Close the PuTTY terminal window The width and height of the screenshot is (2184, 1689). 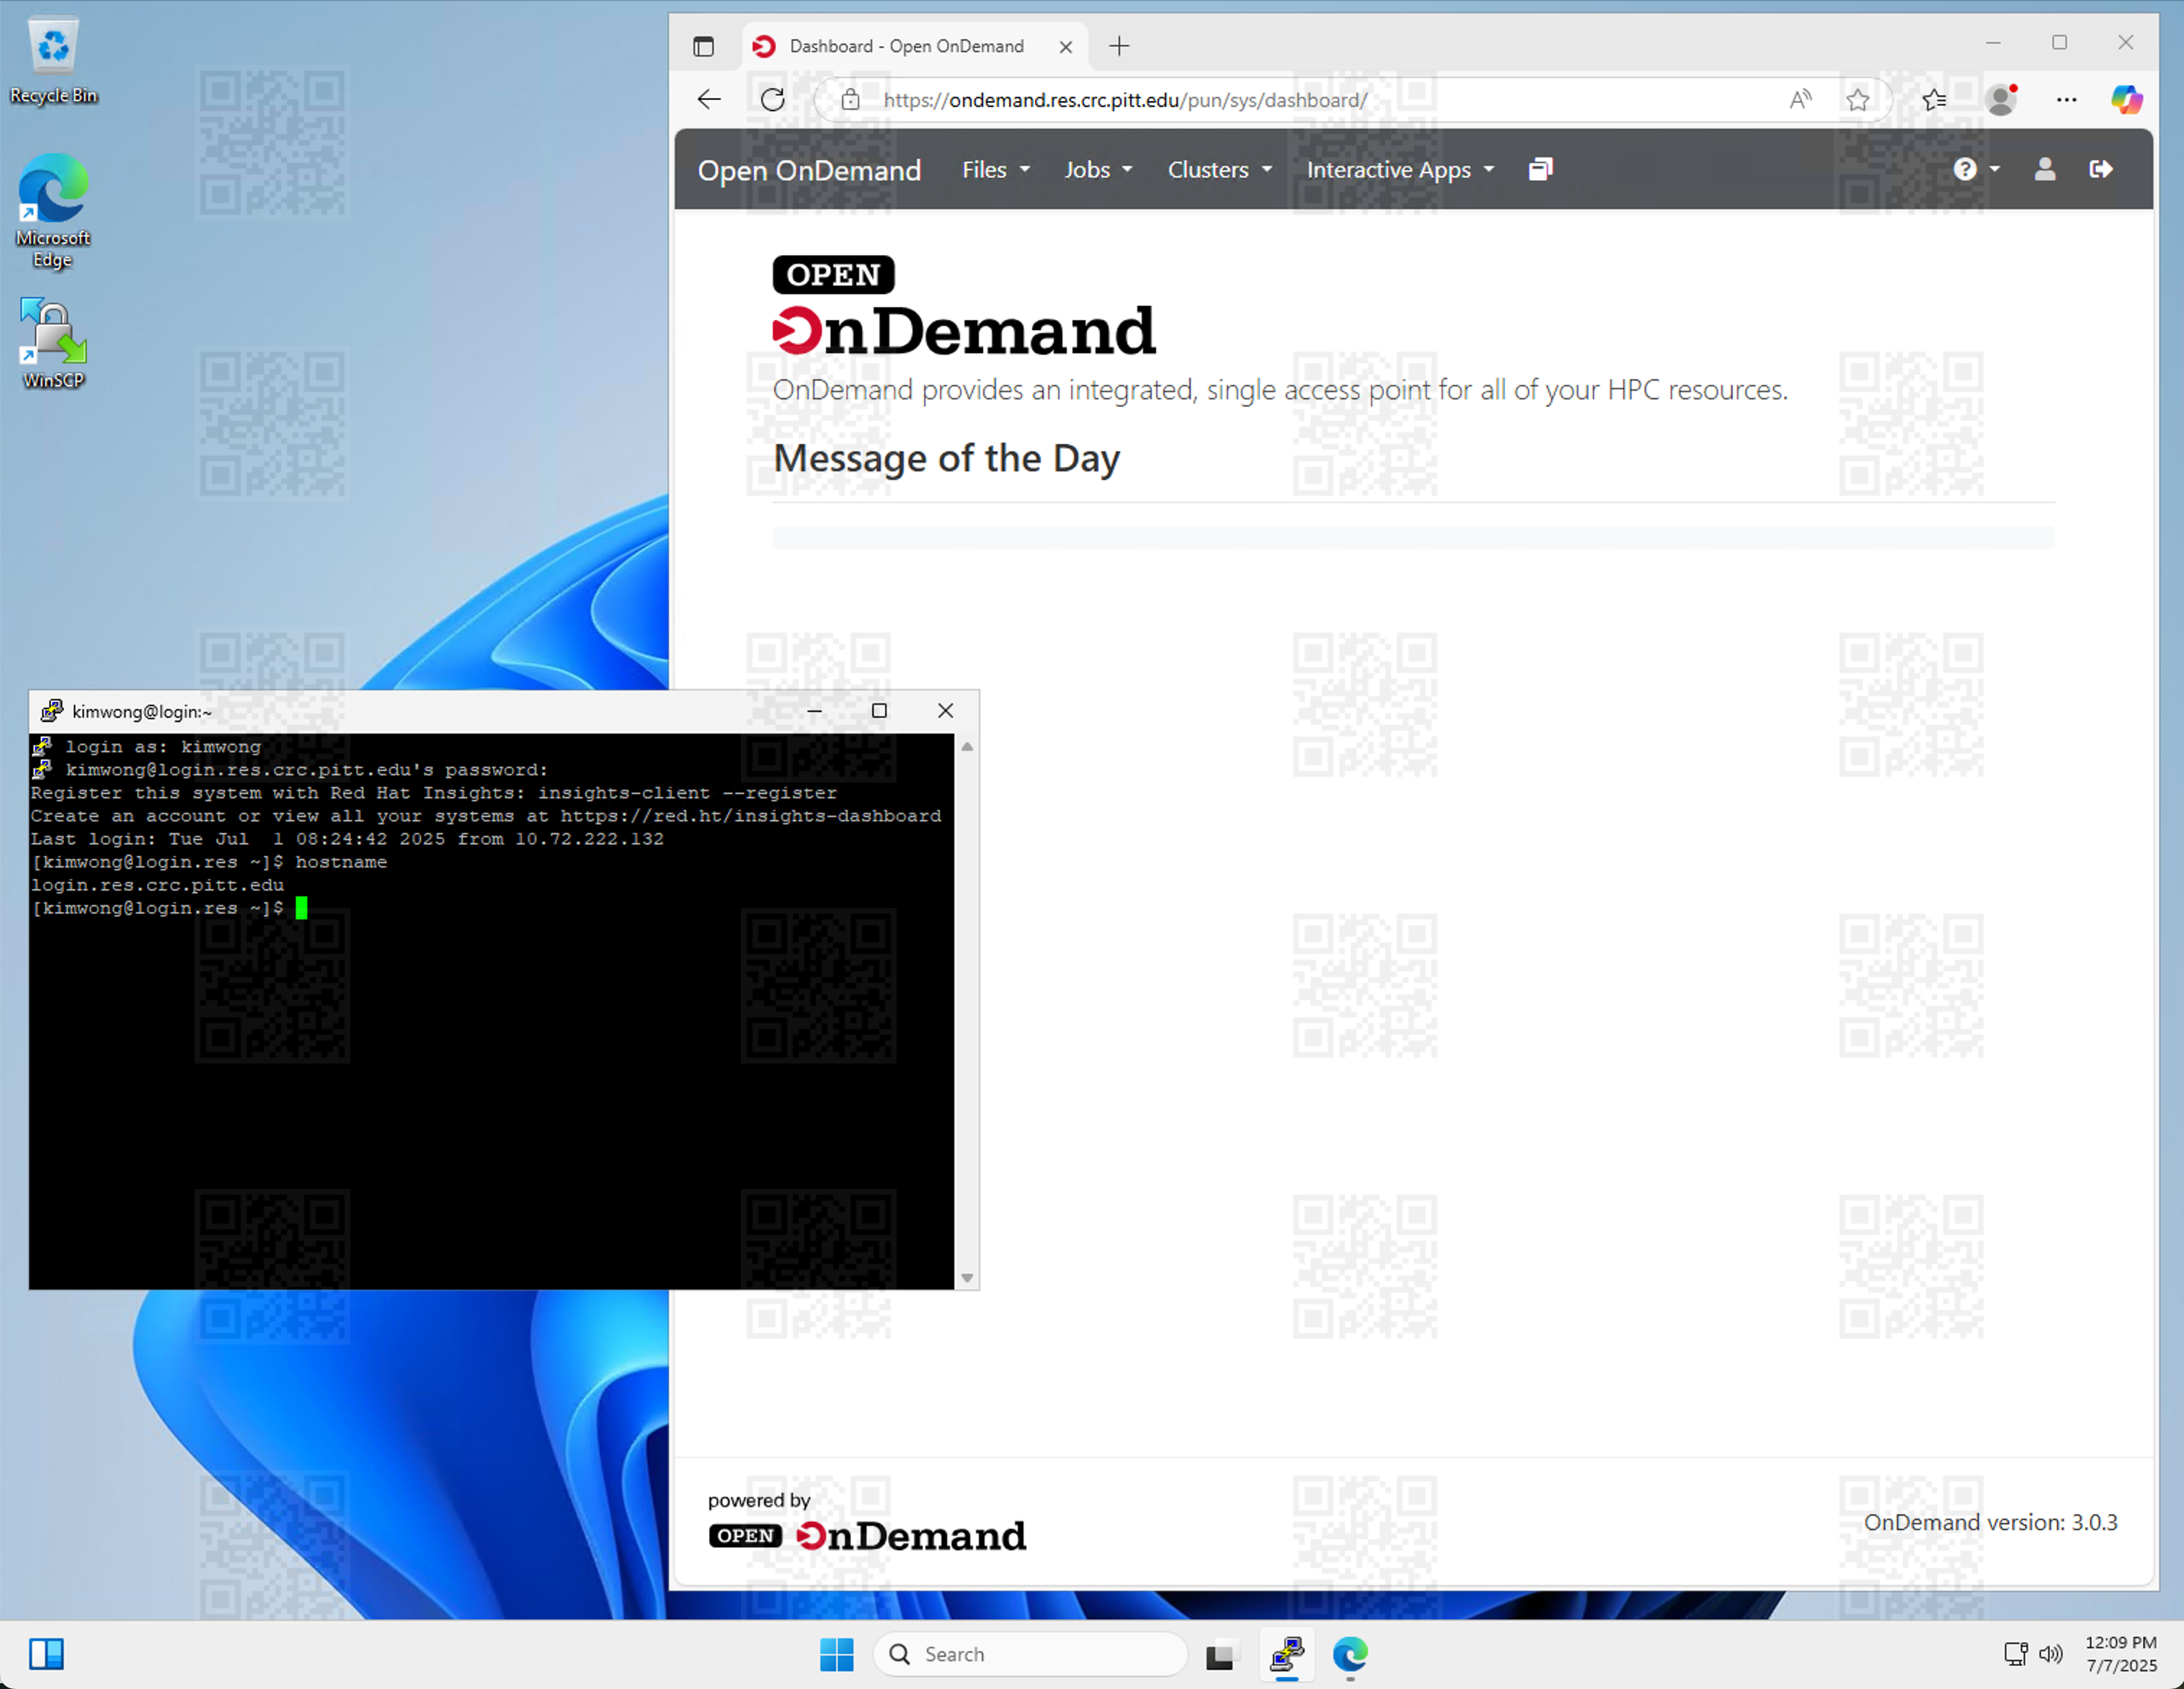coord(945,710)
